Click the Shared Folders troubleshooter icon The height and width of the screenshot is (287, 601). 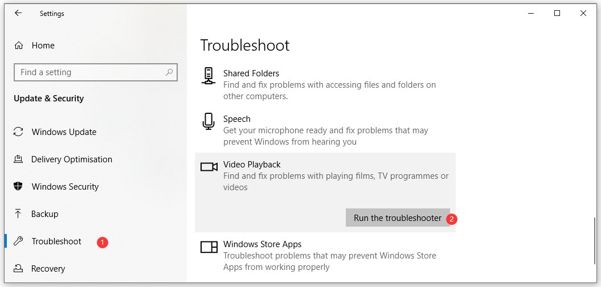tap(208, 76)
